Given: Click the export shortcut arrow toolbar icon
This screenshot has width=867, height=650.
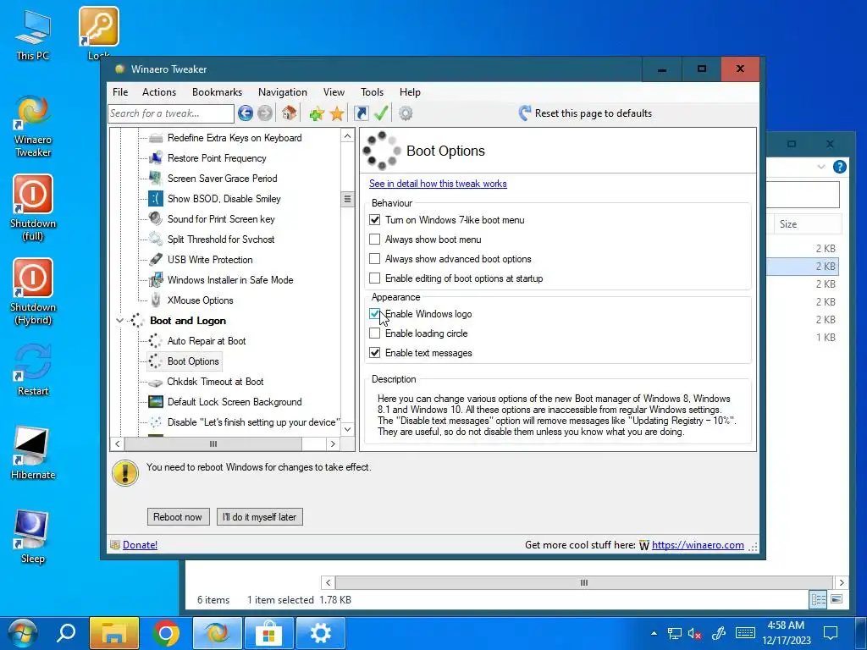Looking at the screenshot, I should [x=361, y=113].
